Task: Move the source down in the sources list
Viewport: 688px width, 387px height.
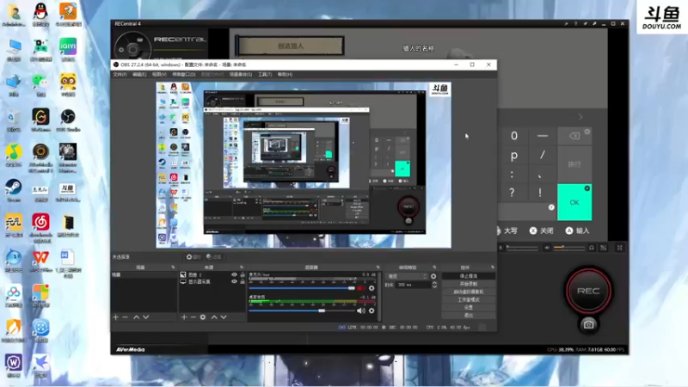Action: [x=224, y=316]
